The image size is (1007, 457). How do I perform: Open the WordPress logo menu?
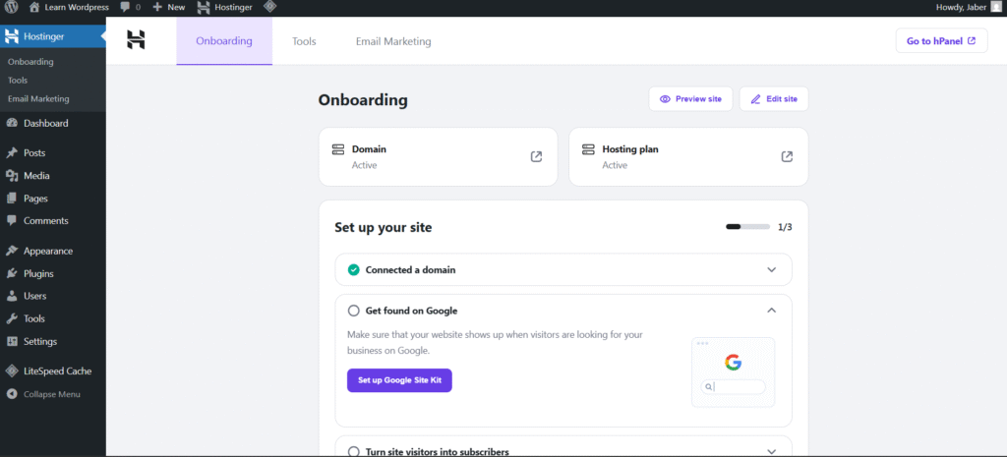tap(12, 7)
